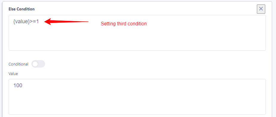This screenshot has height=117, width=276.
Task: Click the red arrow annotation
Action: tap(66, 21)
